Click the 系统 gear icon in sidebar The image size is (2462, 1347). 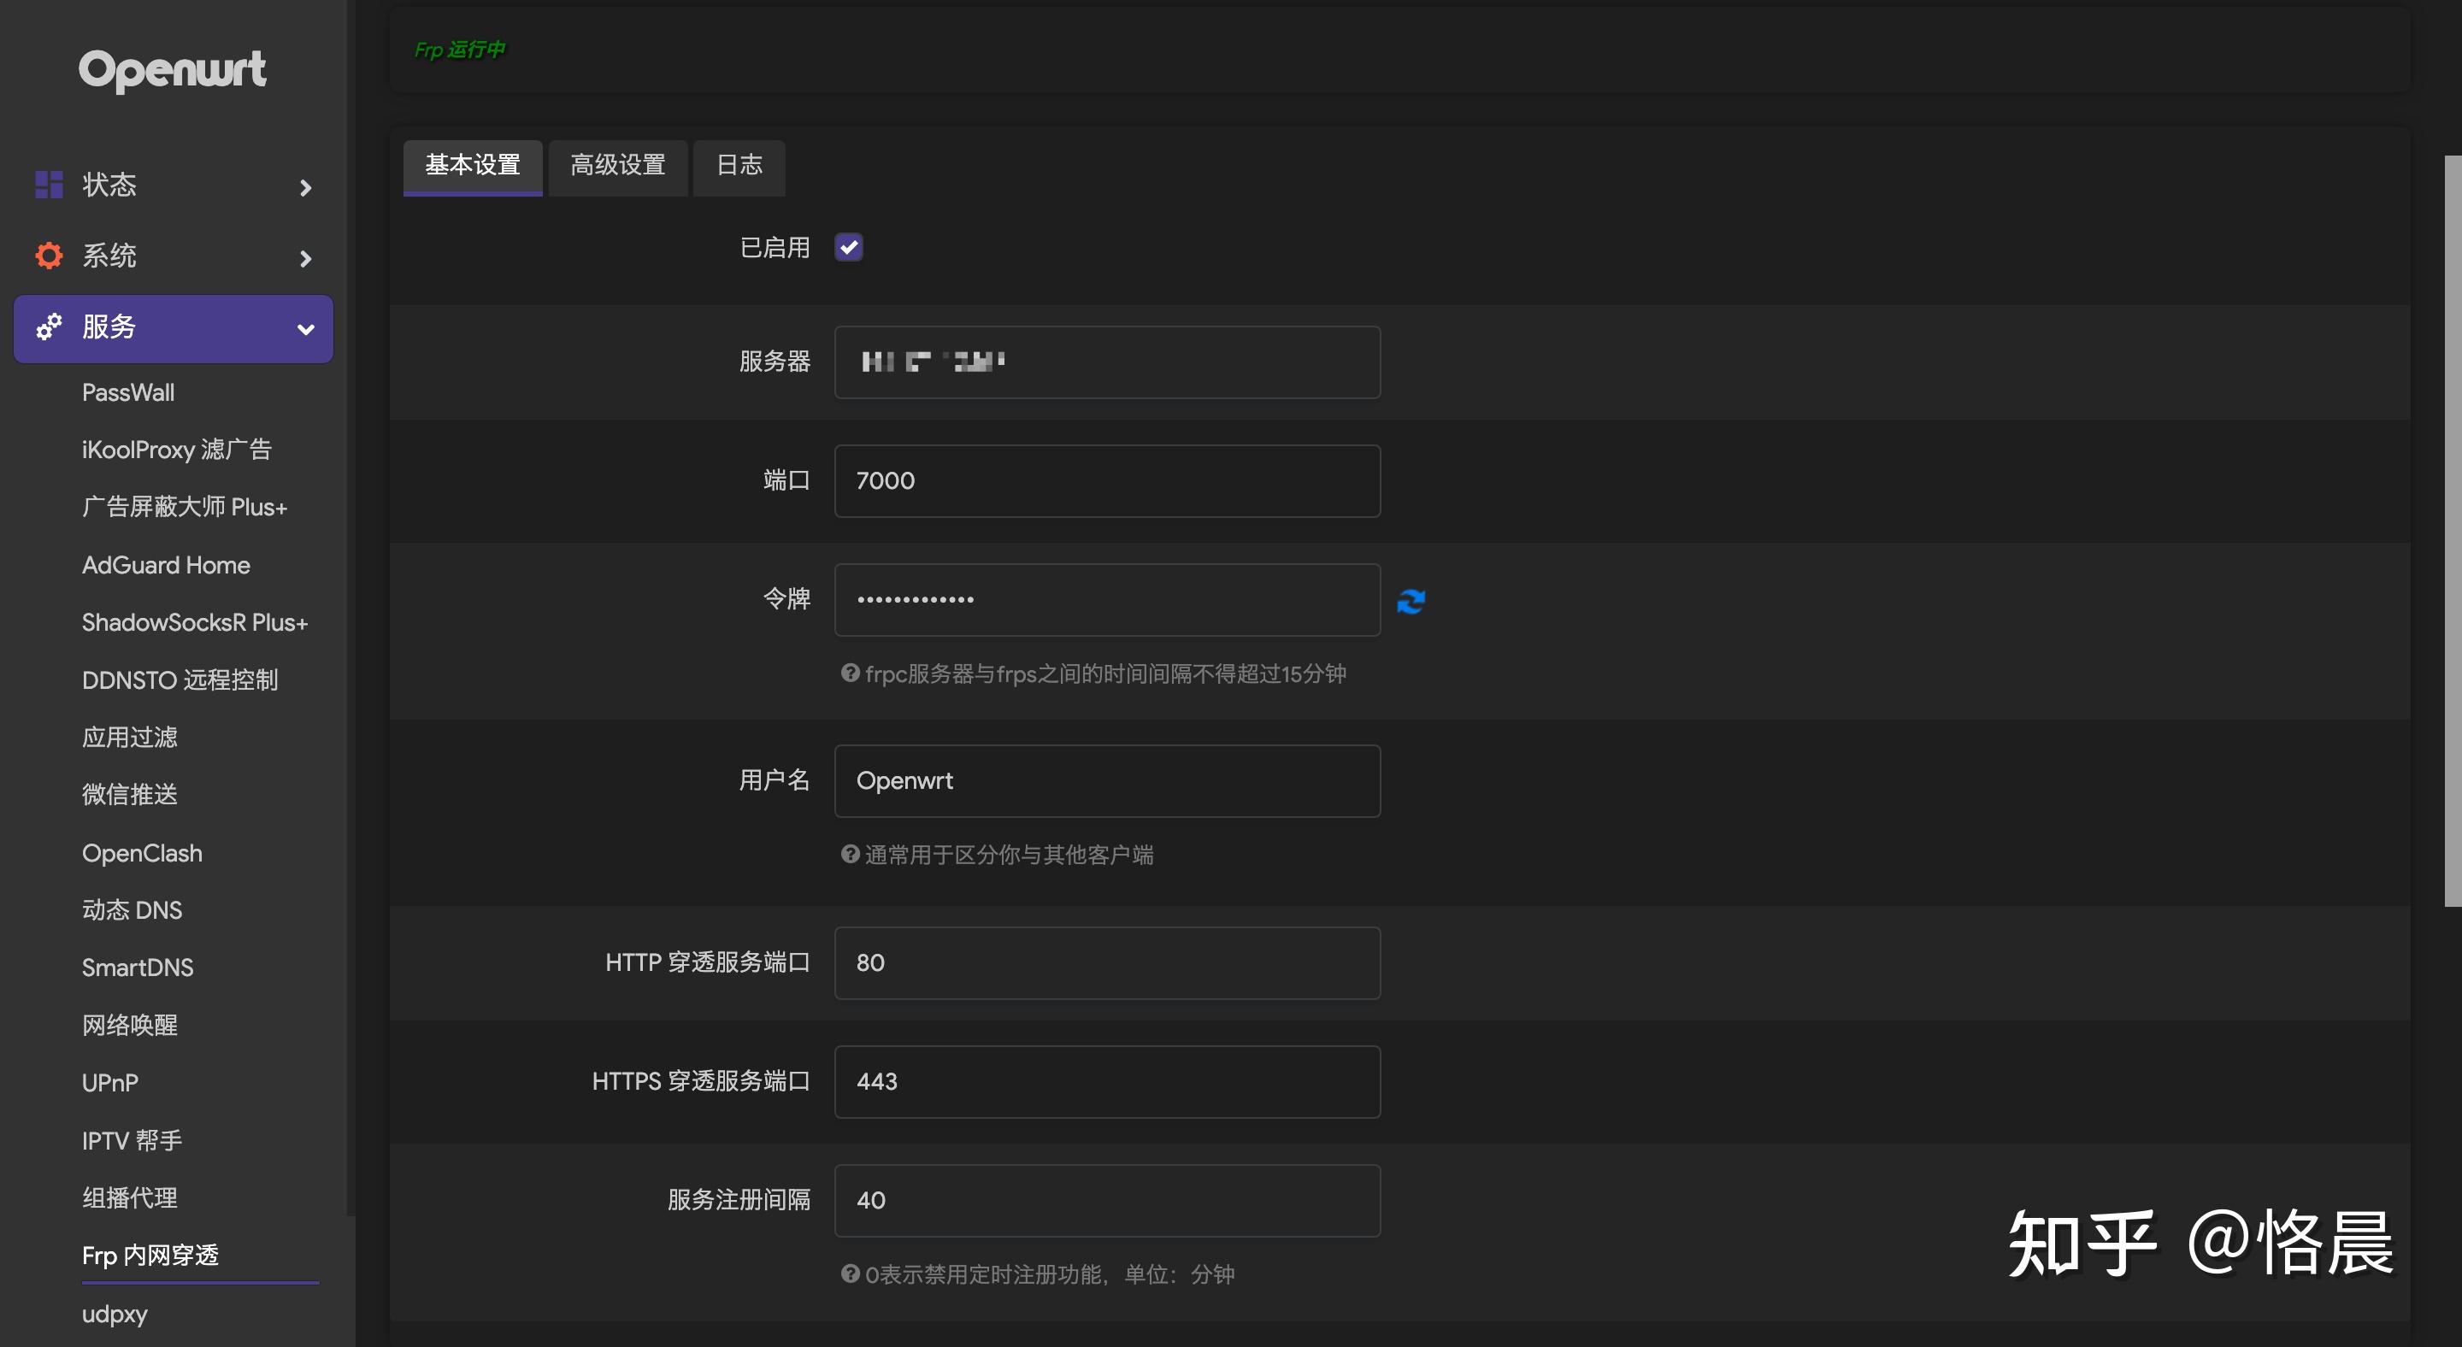click(48, 255)
